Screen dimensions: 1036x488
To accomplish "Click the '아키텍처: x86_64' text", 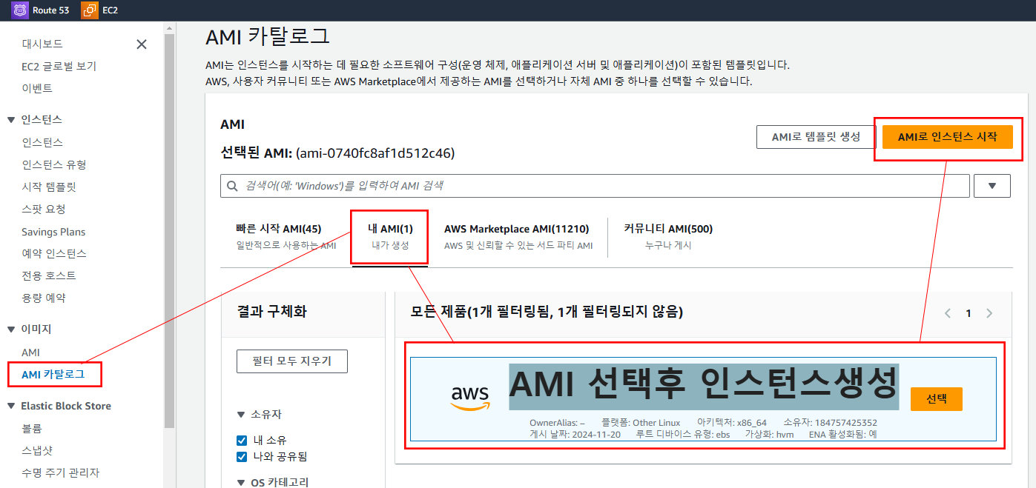I will coord(732,423).
